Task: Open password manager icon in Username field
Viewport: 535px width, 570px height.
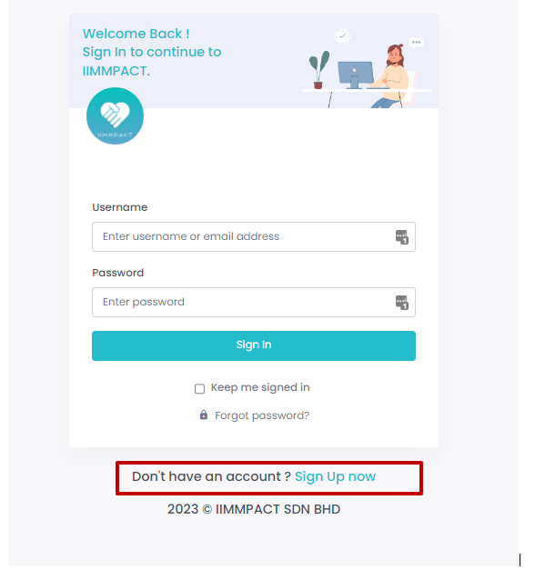Action: click(402, 237)
